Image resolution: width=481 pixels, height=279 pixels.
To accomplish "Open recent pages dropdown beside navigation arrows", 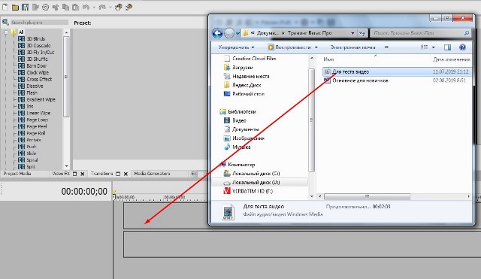I will coord(237,33).
